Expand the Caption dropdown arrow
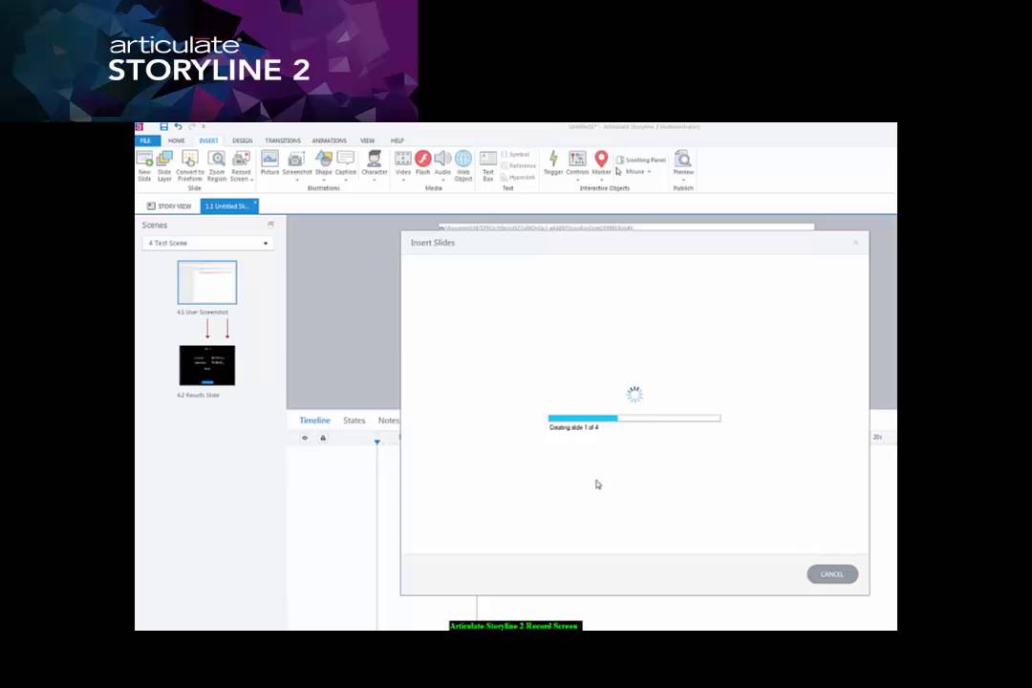The width and height of the screenshot is (1032, 688). pyautogui.click(x=346, y=180)
